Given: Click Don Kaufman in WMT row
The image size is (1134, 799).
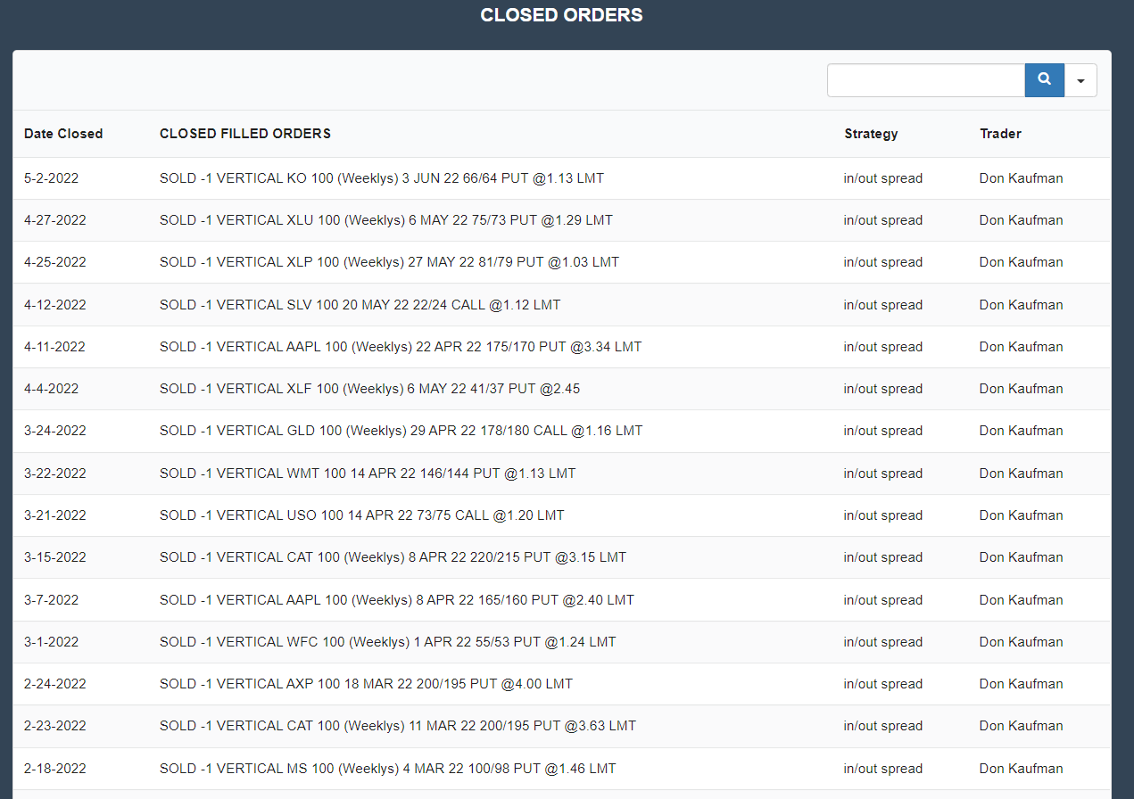Looking at the screenshot, I should [x=1022, y=474].
